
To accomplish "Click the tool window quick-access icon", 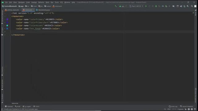I will tap(2, 109).
